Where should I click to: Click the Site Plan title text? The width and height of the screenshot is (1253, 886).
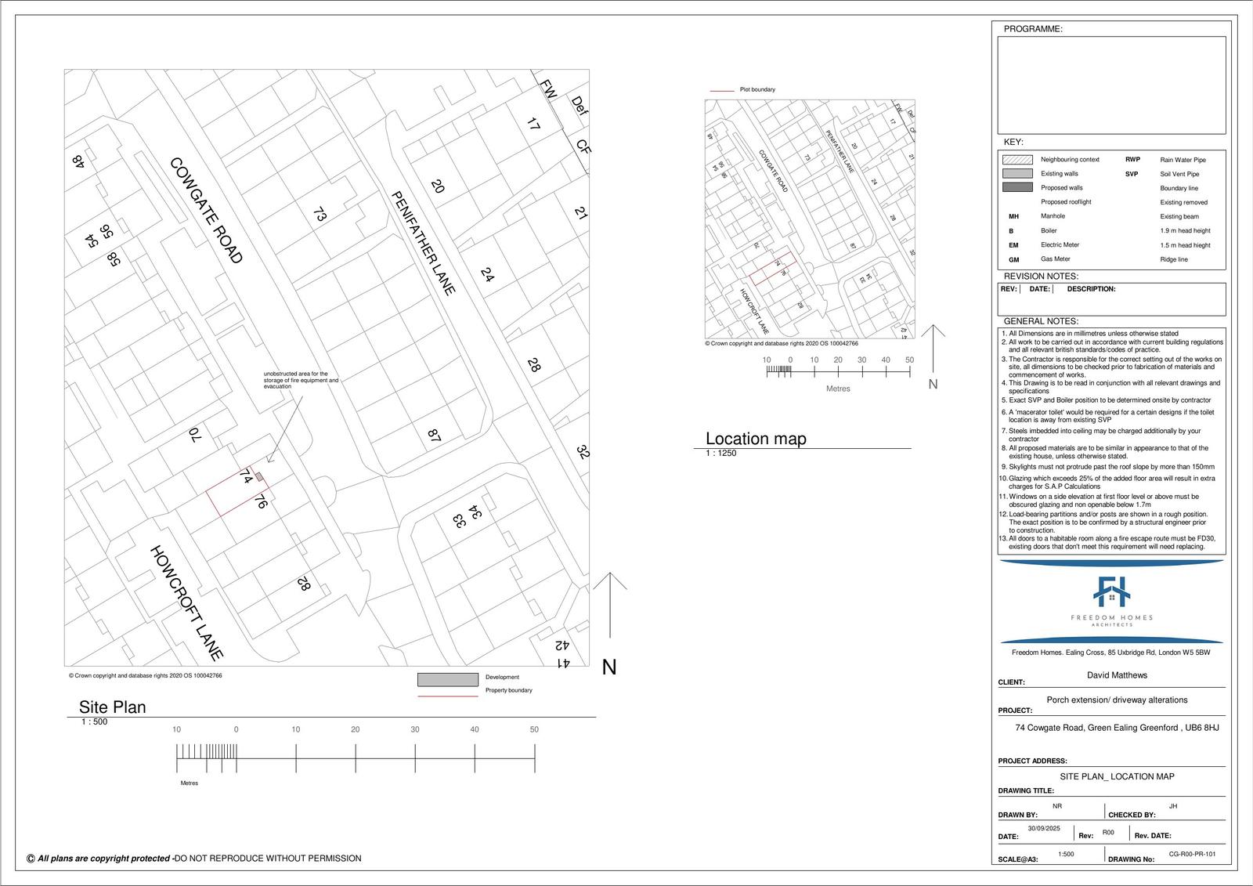[x=113, y=707]
